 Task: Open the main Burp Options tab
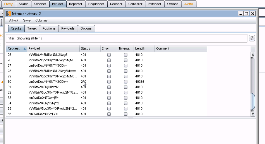coord(173,4)
